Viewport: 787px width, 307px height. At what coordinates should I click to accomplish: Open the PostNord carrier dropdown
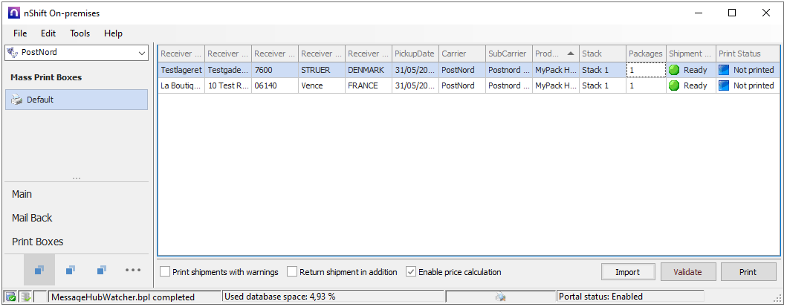tap(142, 53)
